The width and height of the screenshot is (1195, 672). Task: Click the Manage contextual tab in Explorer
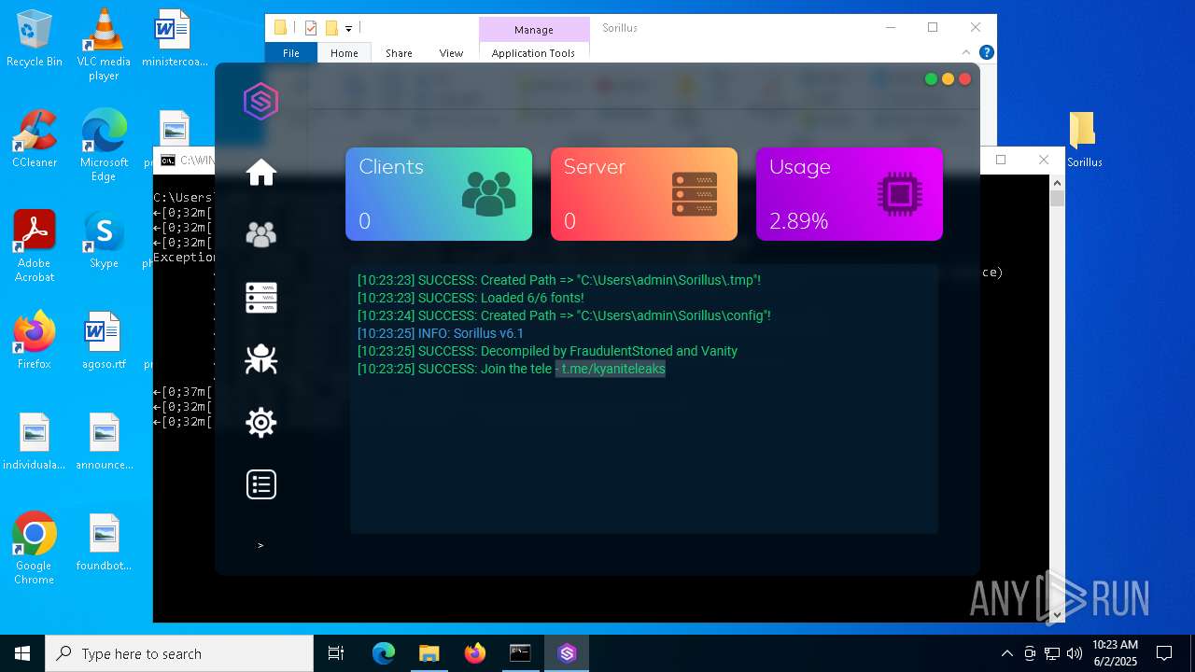[x=534, y=30]
